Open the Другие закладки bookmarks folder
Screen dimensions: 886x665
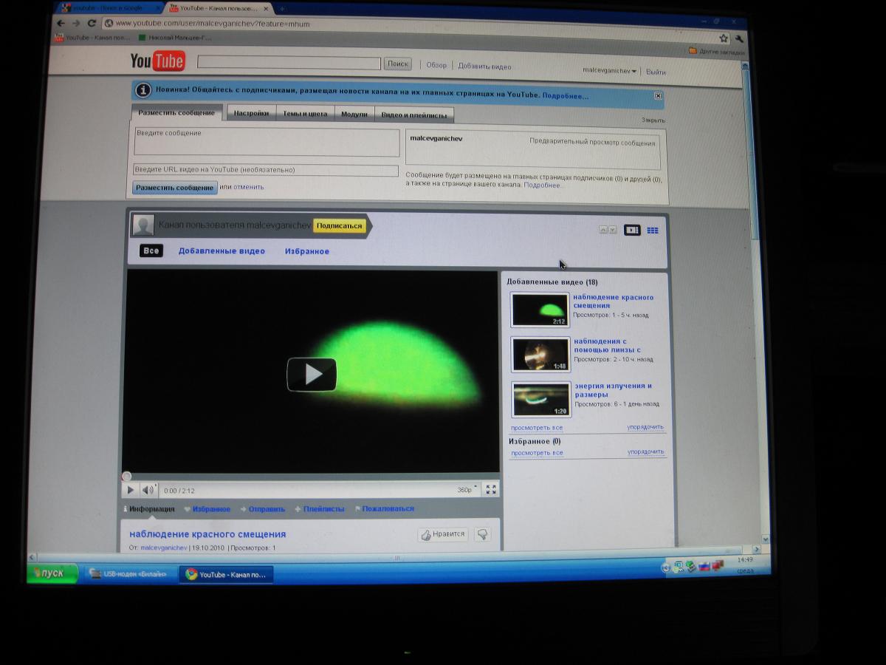pos(717,52)
